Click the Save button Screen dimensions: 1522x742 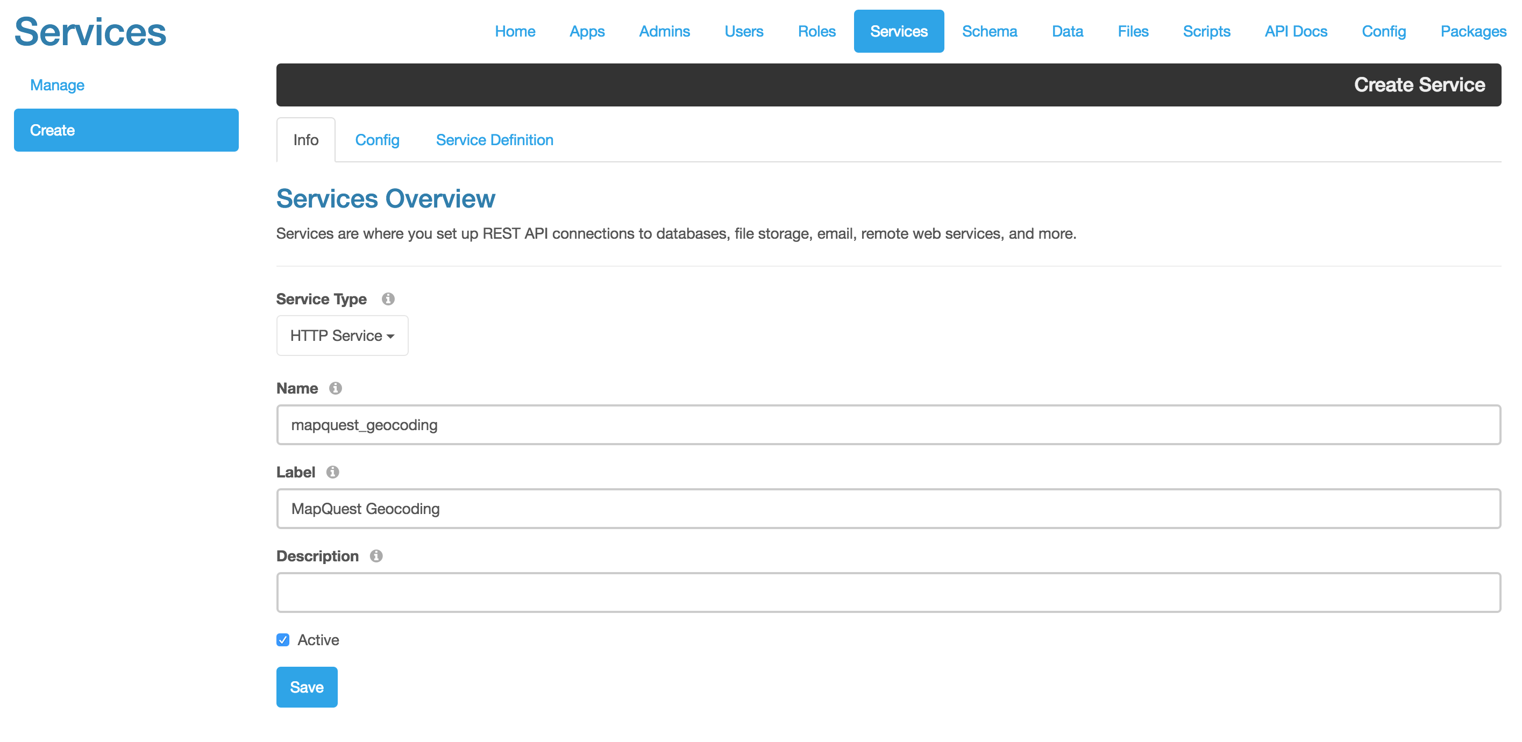coord(307,687)
